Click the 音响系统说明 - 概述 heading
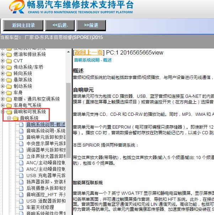Screen dimensions: 214x215 93,60
